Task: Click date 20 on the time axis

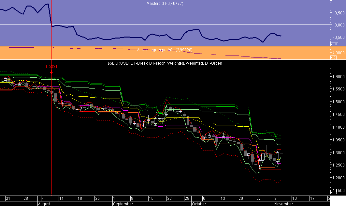Action: coord(241,198)
